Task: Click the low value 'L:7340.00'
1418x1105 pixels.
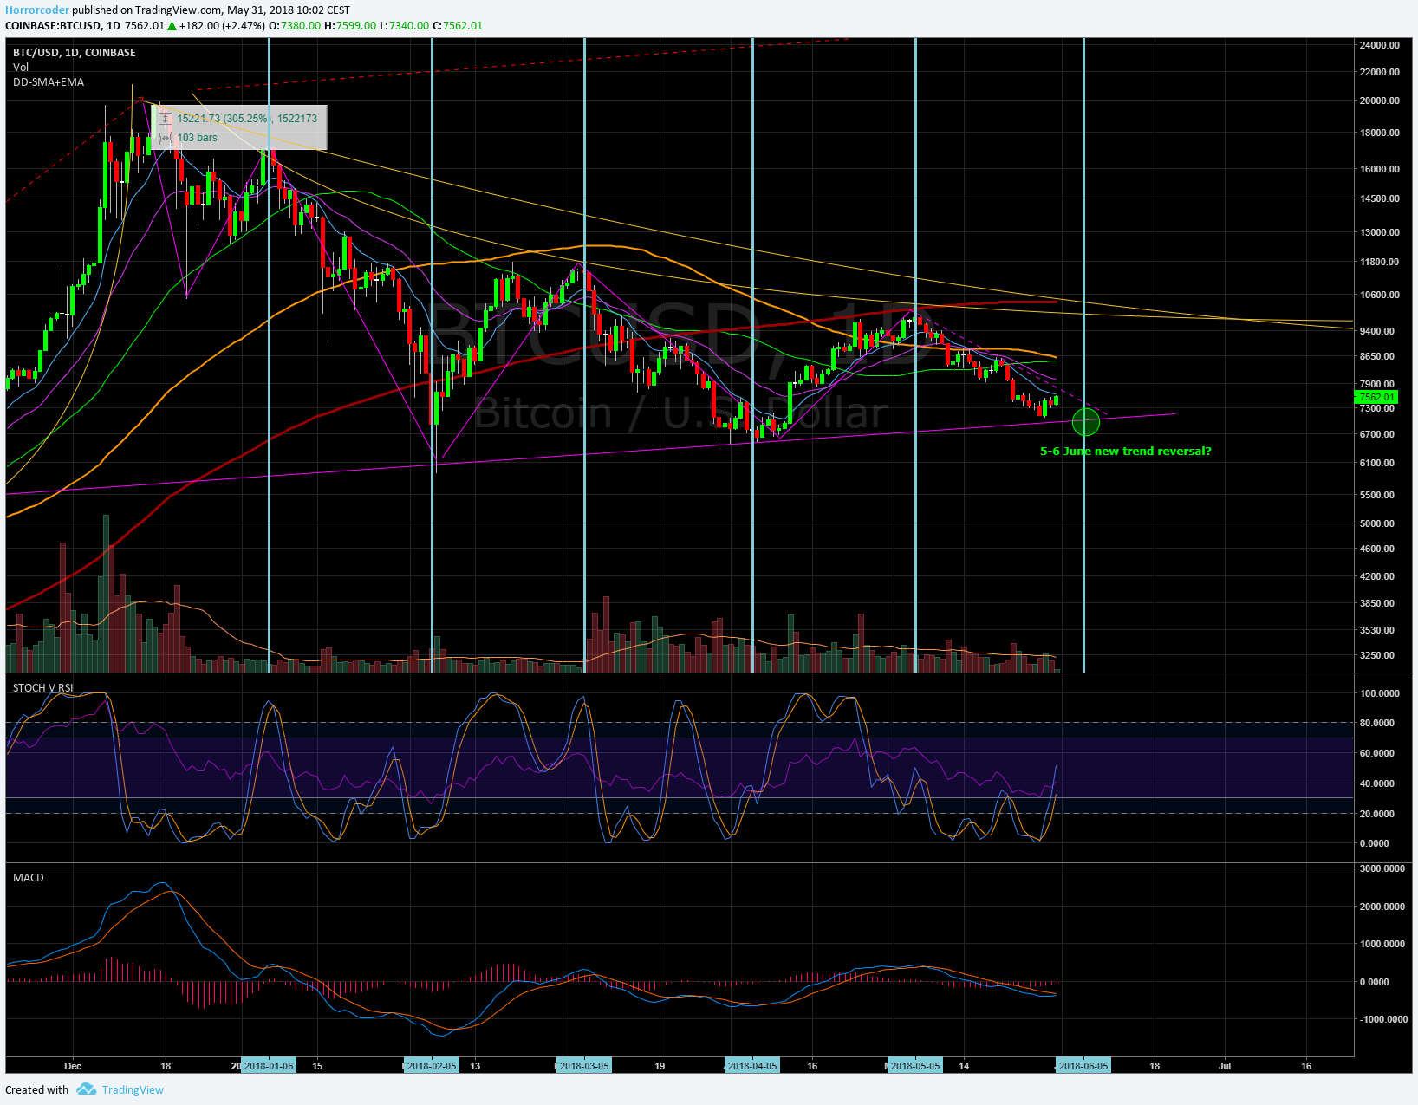Action: pyautogui.click(x=404, y=26)
